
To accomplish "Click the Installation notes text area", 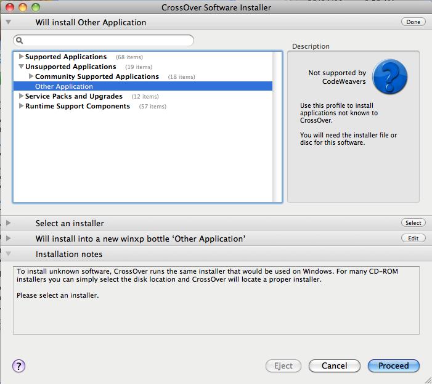I will tap(216, 300).
